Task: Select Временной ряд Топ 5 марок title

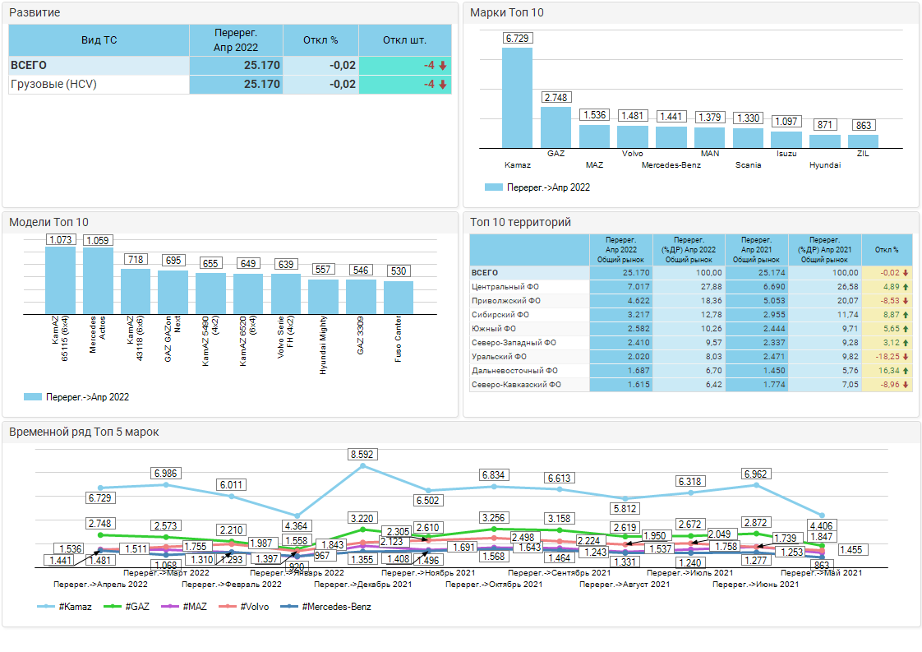Action: 84,432
